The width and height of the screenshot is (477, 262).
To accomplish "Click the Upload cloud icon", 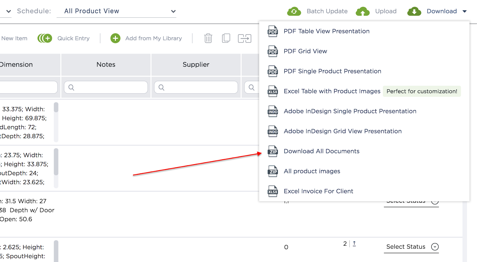I will (x=363, y=11).
